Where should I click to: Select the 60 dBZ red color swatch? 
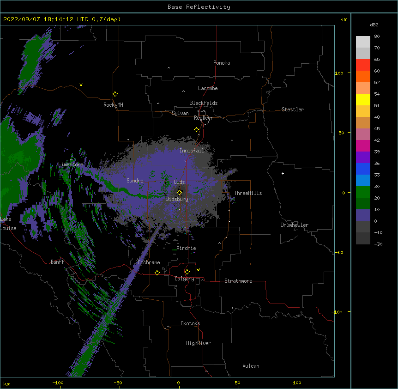coord(363,65)
